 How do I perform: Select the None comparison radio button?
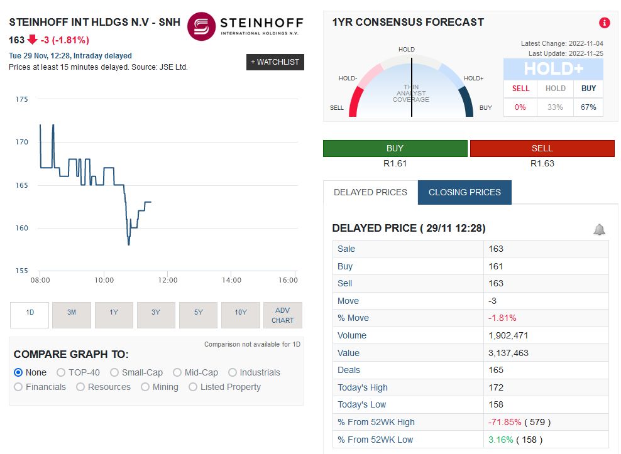click(x=18, y=372)
